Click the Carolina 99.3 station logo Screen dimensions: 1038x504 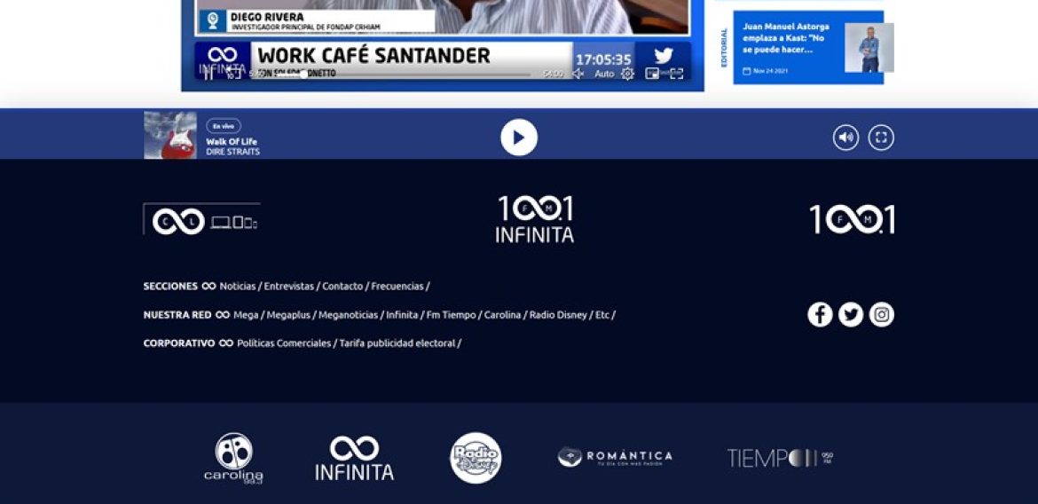[x=233, y=458]
